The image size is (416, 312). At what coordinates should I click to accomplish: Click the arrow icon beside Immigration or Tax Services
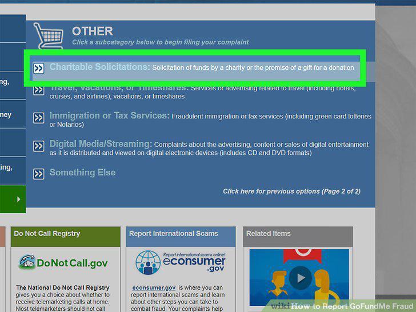38,118
